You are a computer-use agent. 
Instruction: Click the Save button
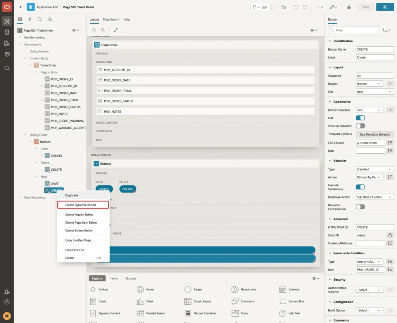point(366,7)
